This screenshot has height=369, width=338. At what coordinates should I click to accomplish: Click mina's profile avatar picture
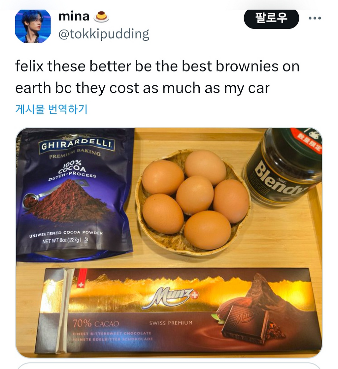33,26
